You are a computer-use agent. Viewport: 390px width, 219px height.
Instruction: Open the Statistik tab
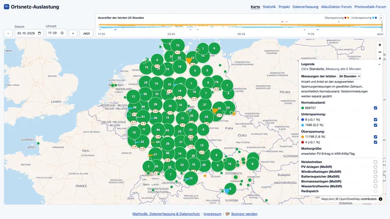click(x=269, y=7)
